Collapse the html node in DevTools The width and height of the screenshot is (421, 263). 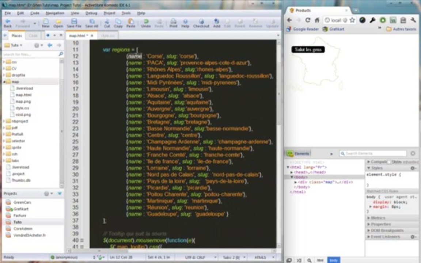[288, 167]
